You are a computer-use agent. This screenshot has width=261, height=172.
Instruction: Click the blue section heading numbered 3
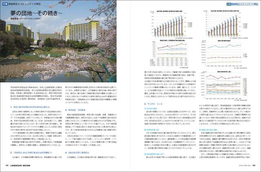pyautogui.click(x=75, y=110)
